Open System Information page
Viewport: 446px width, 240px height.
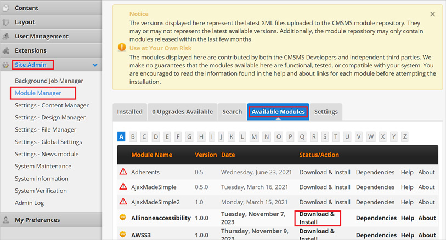(x=42, y=179)
